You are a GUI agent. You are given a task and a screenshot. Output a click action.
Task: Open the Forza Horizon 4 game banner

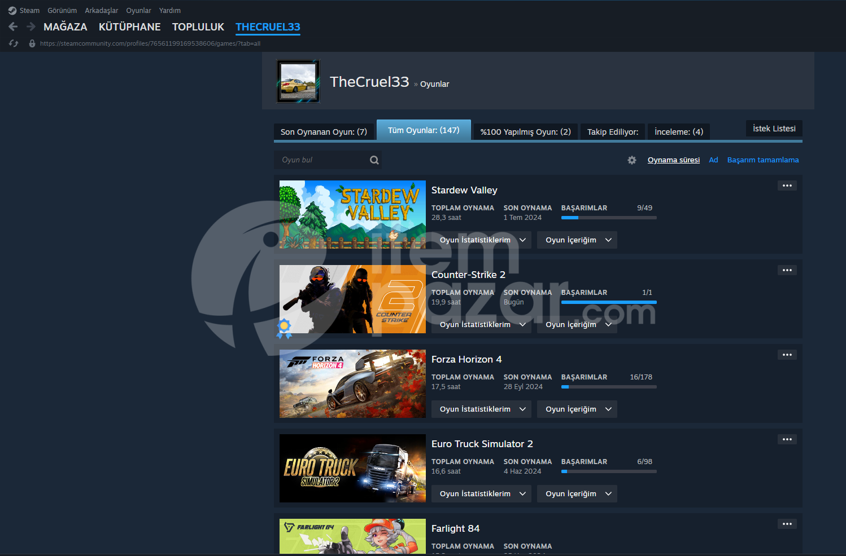pos(352,384)
